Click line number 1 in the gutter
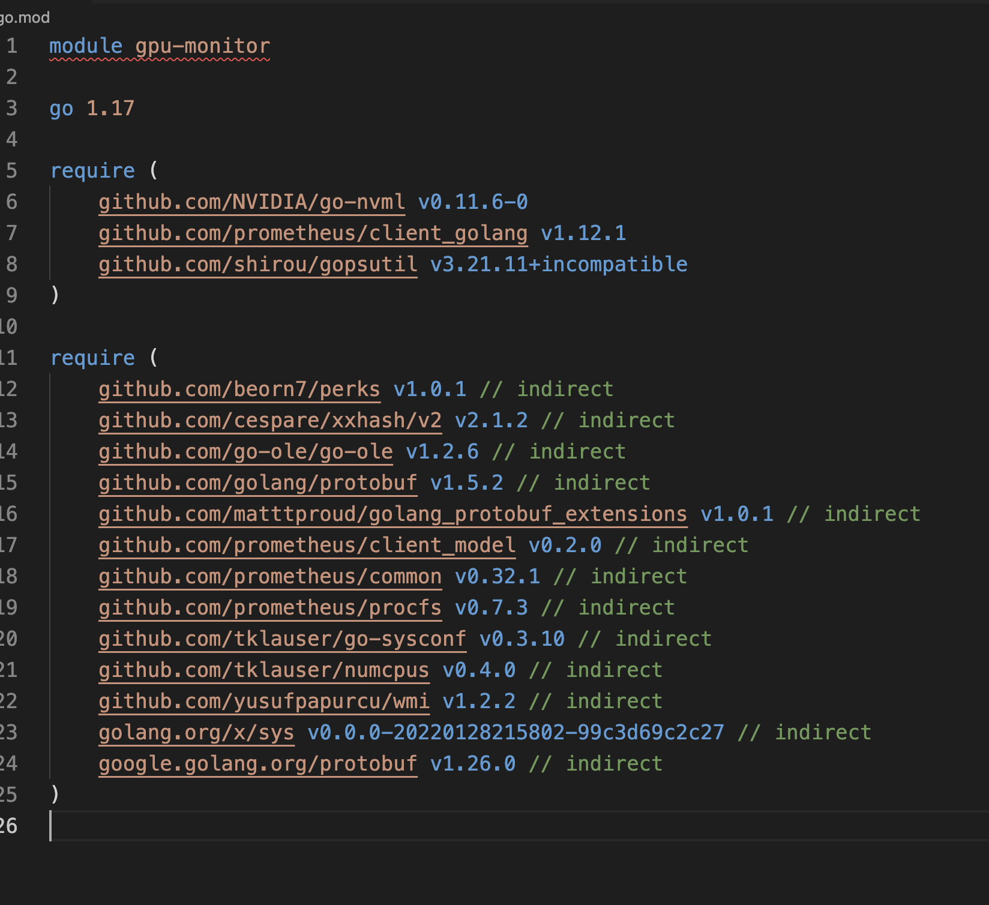Viewport: 989px width, 905px height. (x=11, y=46)
